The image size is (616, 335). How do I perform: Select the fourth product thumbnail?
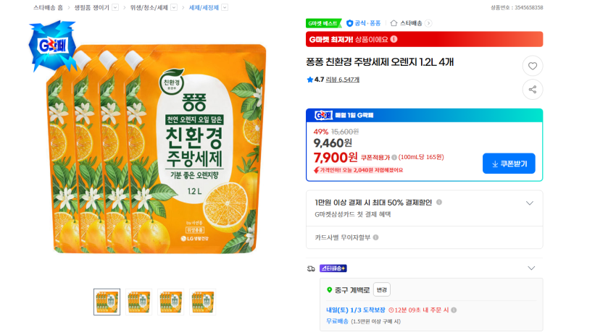(202, 302)
